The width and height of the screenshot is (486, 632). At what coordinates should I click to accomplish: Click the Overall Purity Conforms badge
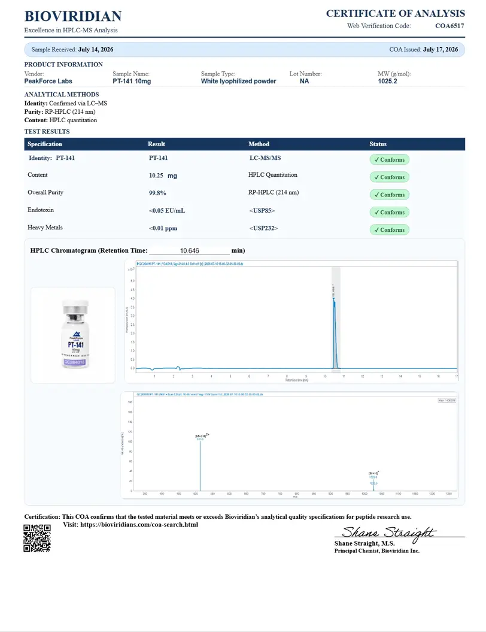point(390,195)
